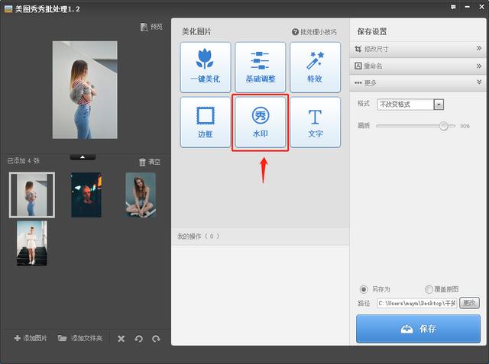Open the 基础调整 basic adjustment tile
This screenshot has height=364, width=489.
pos(260,67)
